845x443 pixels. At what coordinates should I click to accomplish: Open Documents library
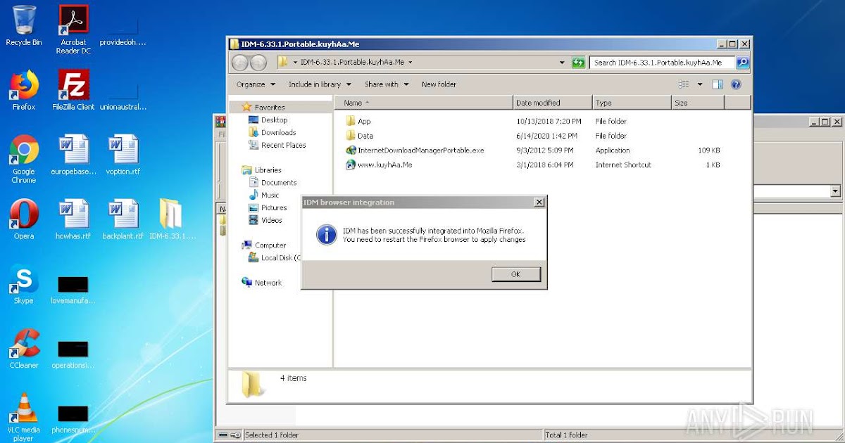pyautogui.click(x=273, y=183)
